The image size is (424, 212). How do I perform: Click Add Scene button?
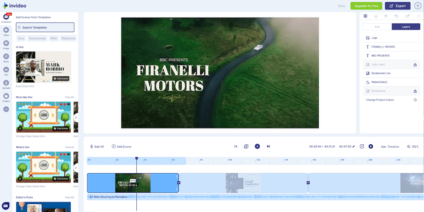122,146
